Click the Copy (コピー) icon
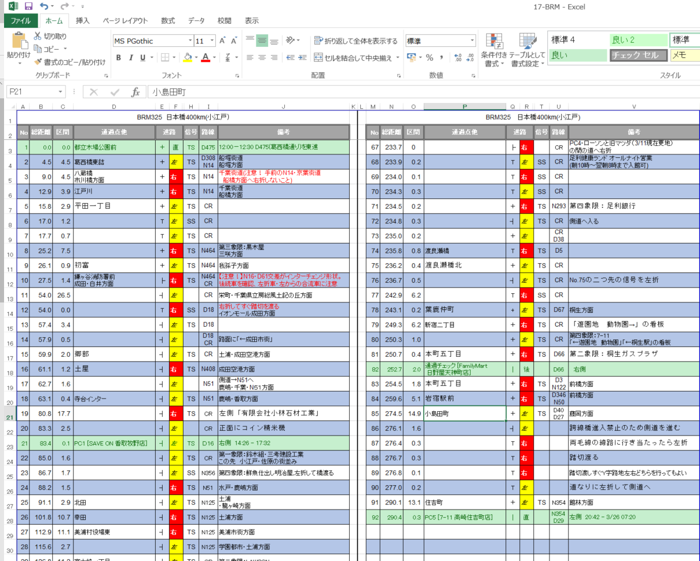Screen dimensions: 700x561 (x=39, y=49)
